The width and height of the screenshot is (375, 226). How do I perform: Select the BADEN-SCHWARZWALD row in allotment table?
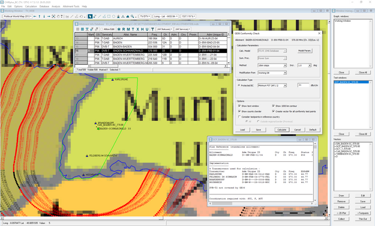pos(151,50)
